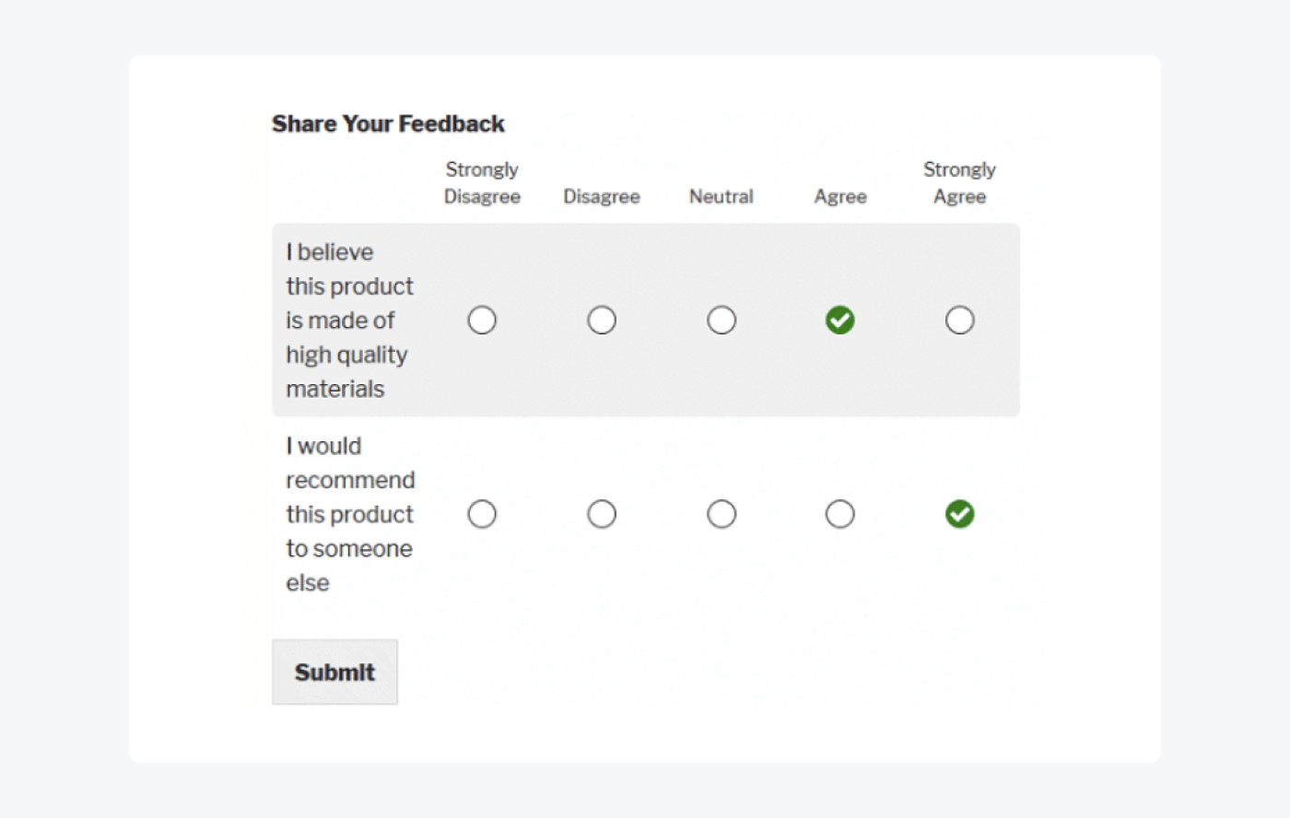This screenshot has height=818, width=1290.
Task: Select Strongly Agree for high quality materials
Action: (x=959, y=320)
